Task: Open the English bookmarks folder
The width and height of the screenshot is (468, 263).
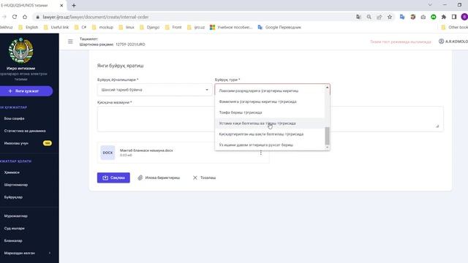Action: (x=29, y=27)
